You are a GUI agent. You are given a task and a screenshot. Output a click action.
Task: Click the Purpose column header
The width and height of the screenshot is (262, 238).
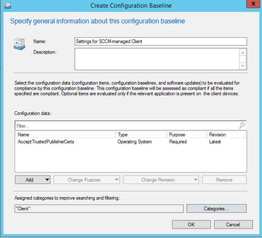point(187,134)
